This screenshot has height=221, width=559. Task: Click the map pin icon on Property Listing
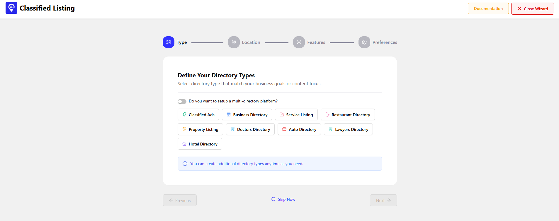(x=184, y=129)
